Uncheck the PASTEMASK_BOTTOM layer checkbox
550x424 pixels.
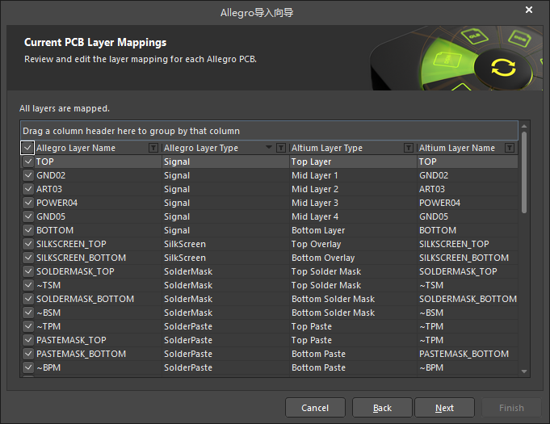tap(28, 354)
